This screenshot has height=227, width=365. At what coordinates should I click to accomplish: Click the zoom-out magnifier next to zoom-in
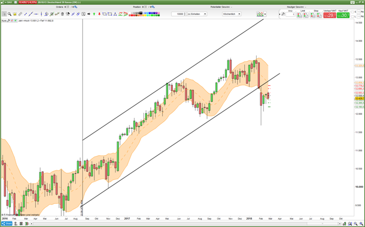click(x=356, y=224)
